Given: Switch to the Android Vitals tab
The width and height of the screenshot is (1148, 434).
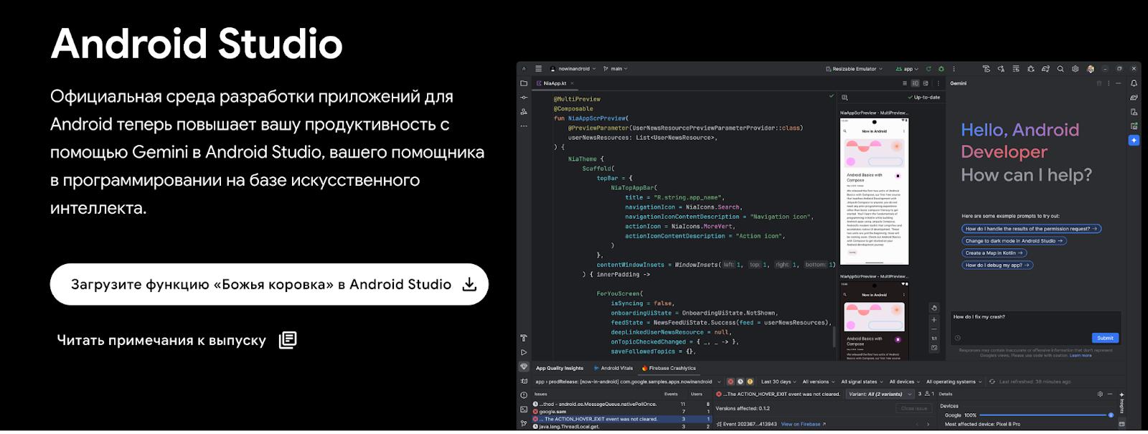Looking at the screenshot, I should coord(616,368).
